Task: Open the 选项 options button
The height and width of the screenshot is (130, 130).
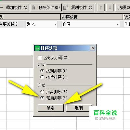Action: coord(123,7)
